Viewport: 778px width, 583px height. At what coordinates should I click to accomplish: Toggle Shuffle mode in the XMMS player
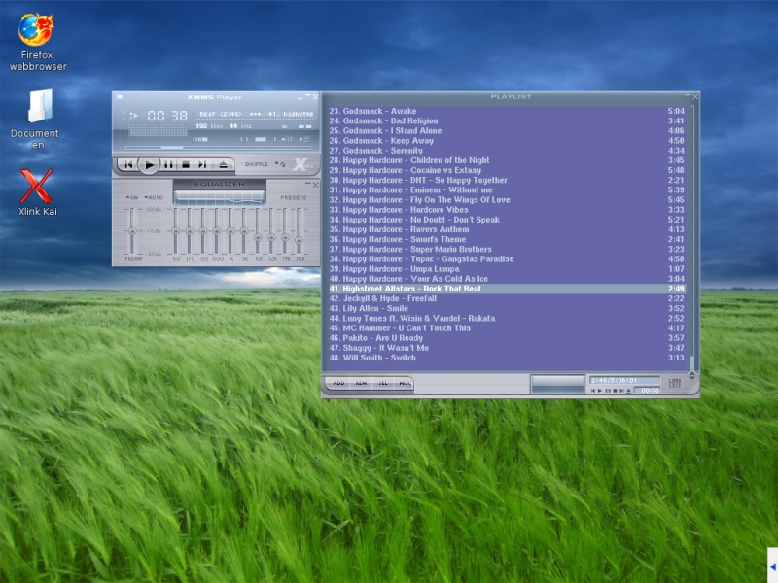point(255,164)
